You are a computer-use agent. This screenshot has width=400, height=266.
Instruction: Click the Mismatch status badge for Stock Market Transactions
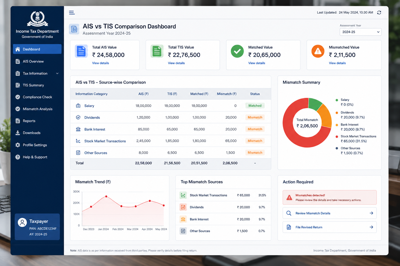[255, 141]
